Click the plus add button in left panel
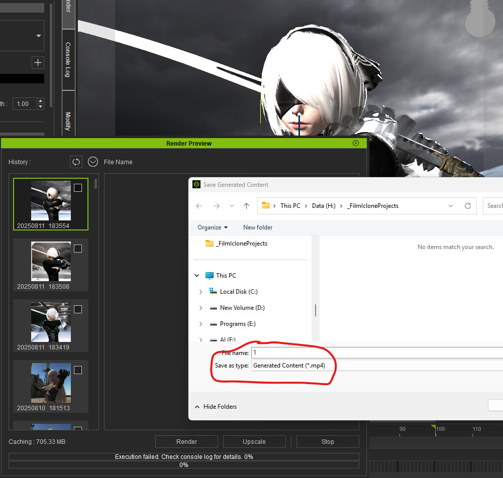Image resolution: width=503 pixels, height=478 pixels. pos(38,63)
